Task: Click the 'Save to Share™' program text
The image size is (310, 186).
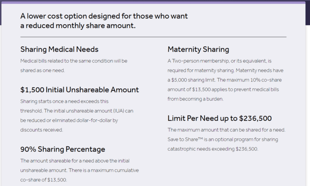Action: point(185,140)
